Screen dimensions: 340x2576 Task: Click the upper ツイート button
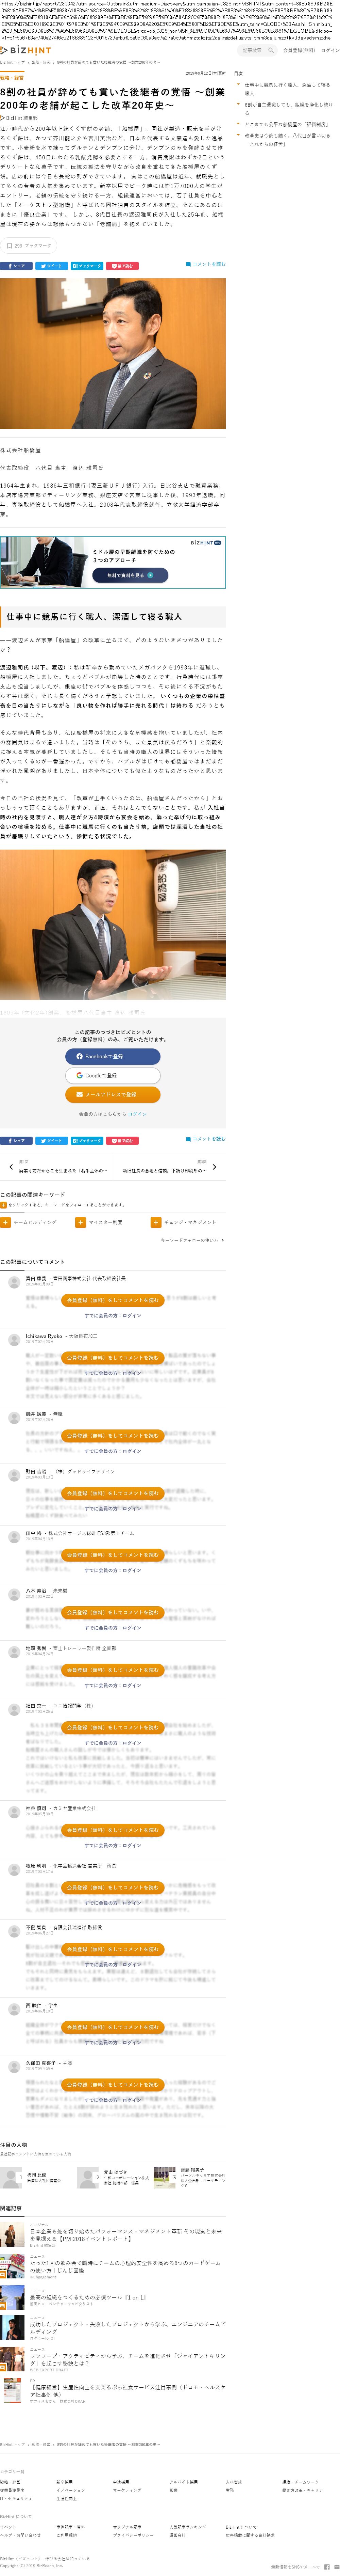click(52, 266)
